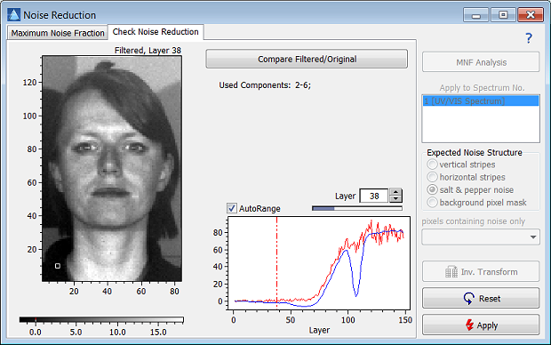551x345 pixels.
Task: Click the Used Components: 2-6 text
Action: 265,85
